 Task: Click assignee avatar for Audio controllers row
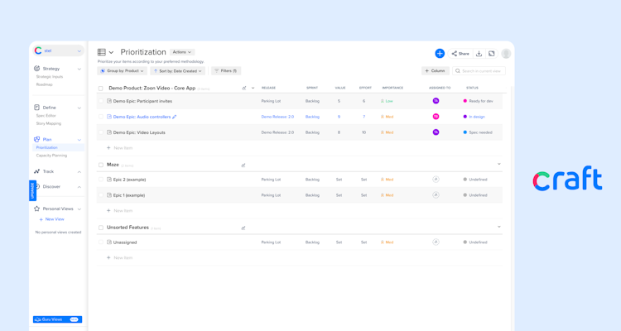[x=436, y=117]
